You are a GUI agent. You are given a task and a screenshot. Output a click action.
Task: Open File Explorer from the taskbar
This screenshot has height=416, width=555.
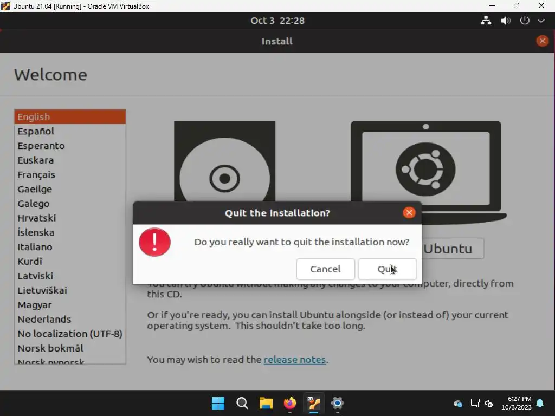tap(266, 403)
